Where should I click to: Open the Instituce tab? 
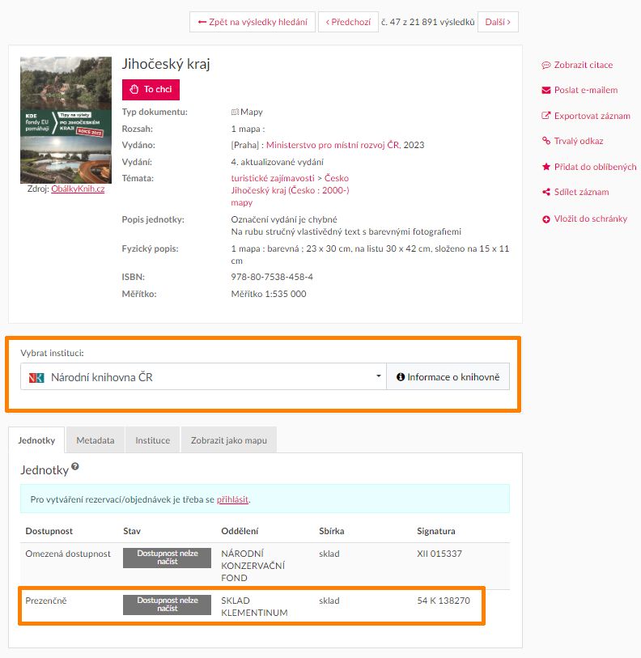[152, 440]
